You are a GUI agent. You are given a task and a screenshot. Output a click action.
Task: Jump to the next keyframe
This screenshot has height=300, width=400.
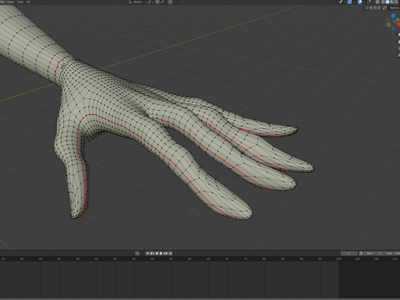tap(166, 253)
